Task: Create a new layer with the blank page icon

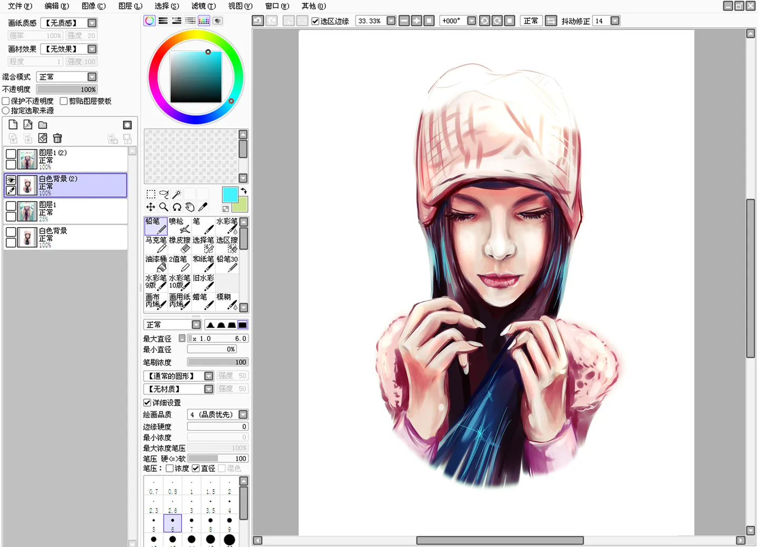Action: [x=13, y=125]
